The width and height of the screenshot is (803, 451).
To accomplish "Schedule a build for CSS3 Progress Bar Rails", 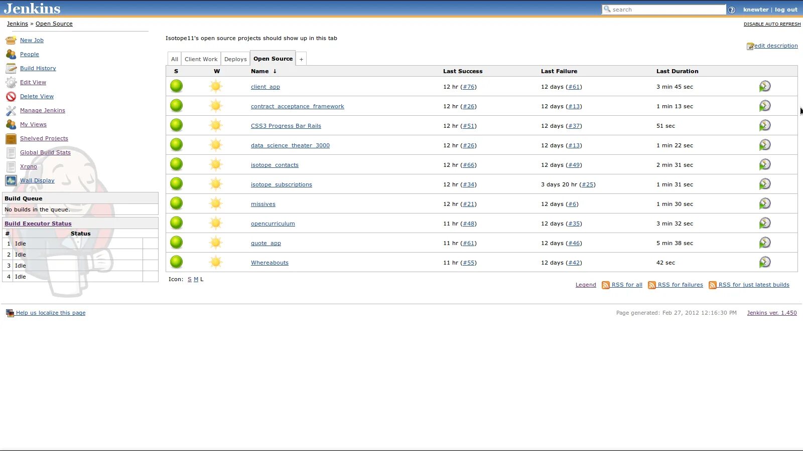I will [x=765, y=125].
